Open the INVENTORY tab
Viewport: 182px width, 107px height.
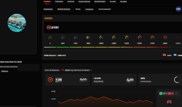point(100,2)
